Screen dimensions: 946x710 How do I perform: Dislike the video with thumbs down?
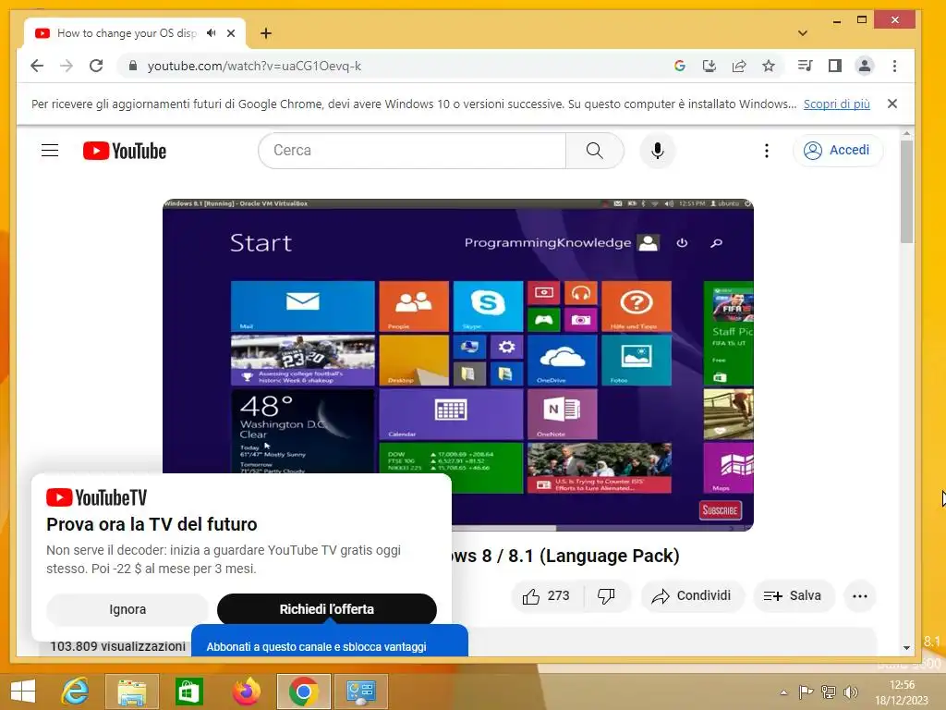[606, 596]
